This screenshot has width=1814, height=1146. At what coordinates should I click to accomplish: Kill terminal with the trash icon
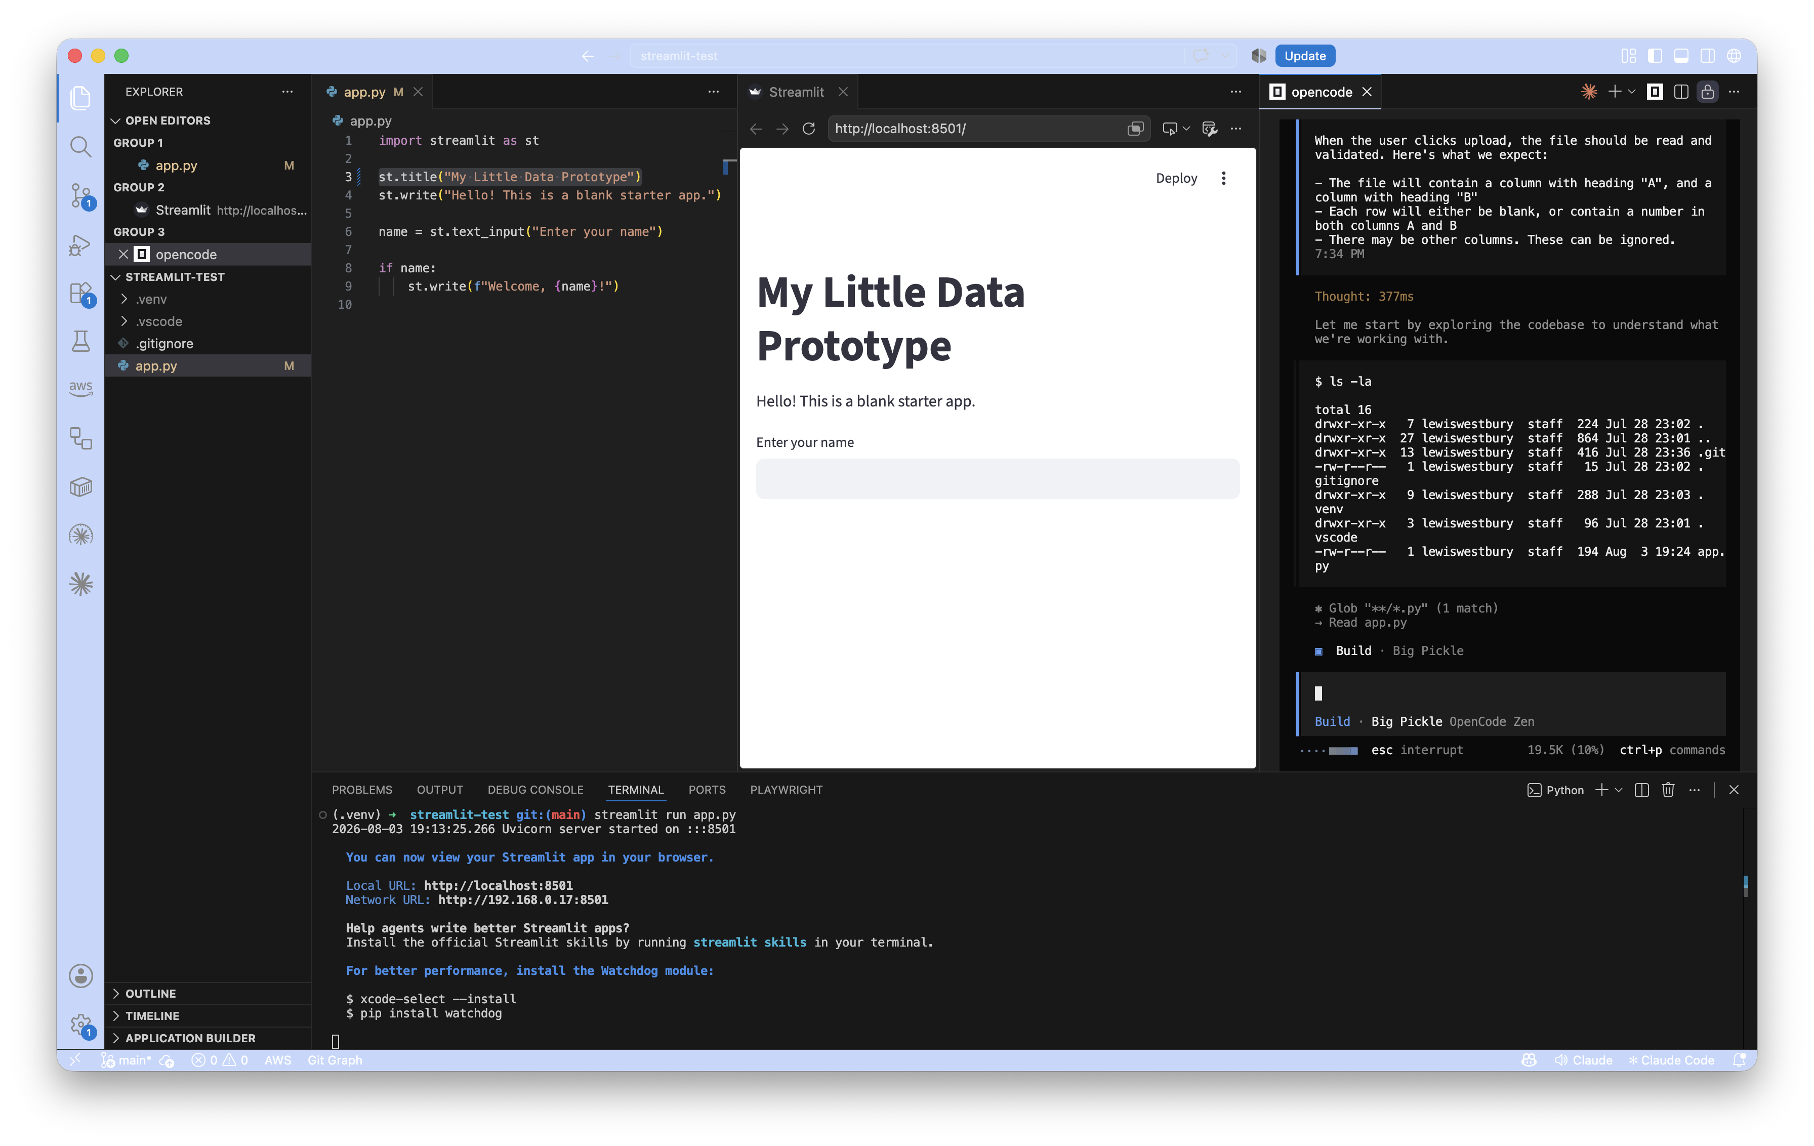[1668, 790]
